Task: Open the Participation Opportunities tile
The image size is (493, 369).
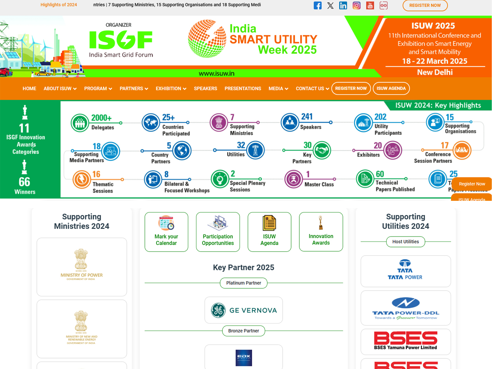Action: point(218,232)
